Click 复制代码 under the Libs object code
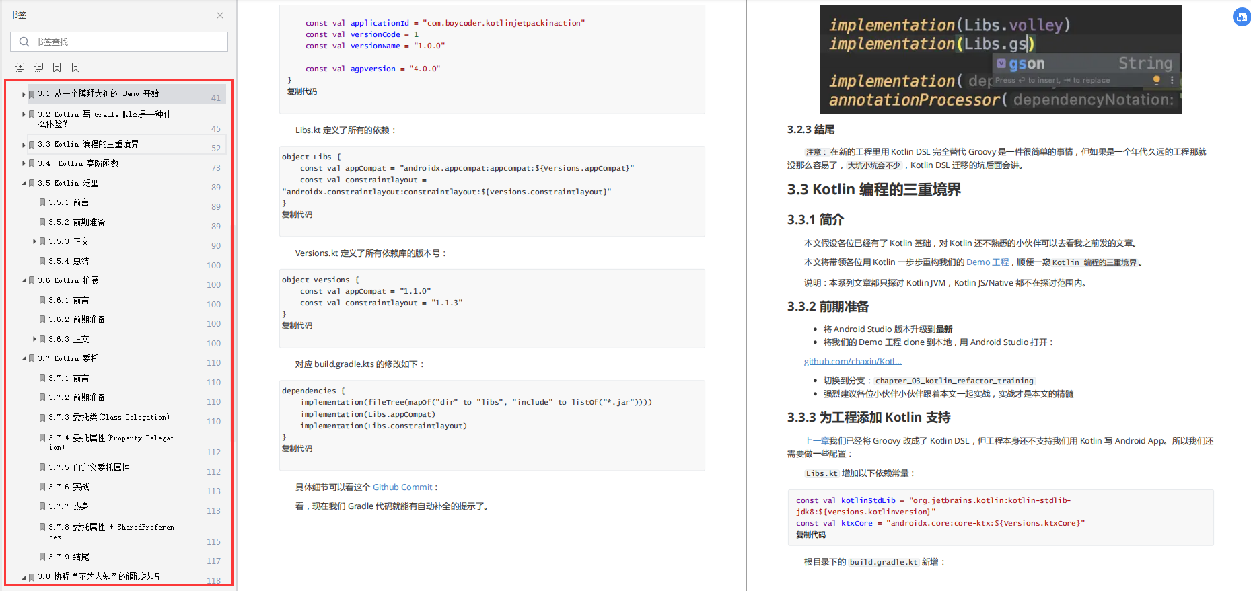This screenshot has height=591, width=1251. [x=297, y=214]
